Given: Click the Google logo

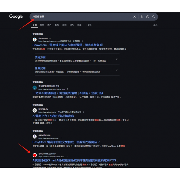Looking at the screenshot, I should click(x=16, y=17).
